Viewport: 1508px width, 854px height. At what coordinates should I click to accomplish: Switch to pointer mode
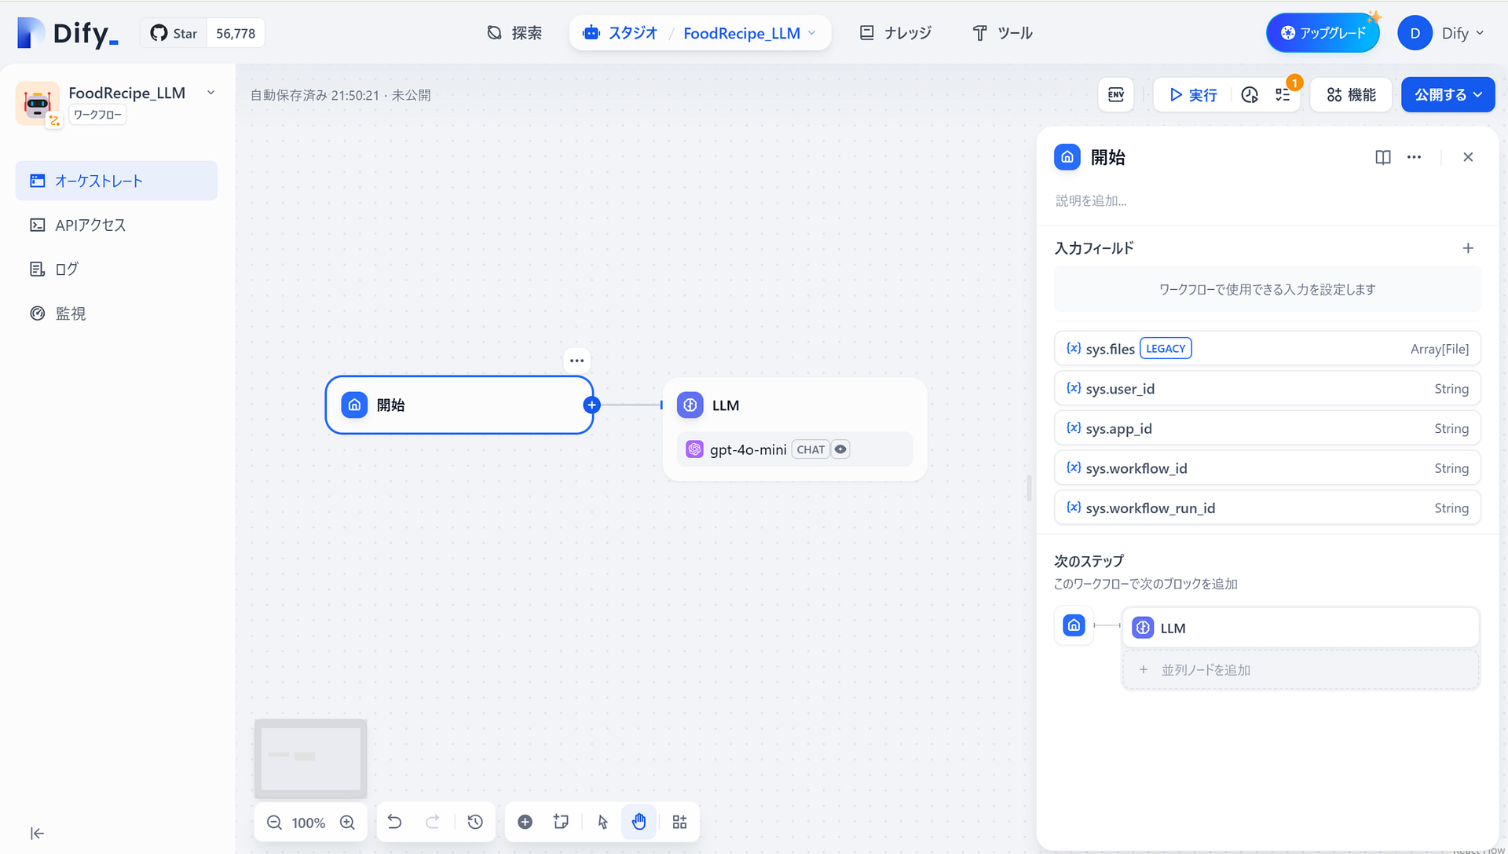(602, 822)
